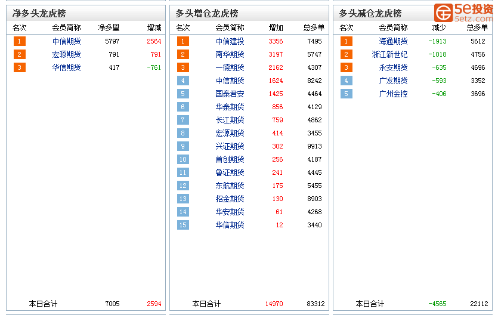Click rank 14 badge beside 华安期货
Viewport: 498px width, 315px height.
pos(183,212)
